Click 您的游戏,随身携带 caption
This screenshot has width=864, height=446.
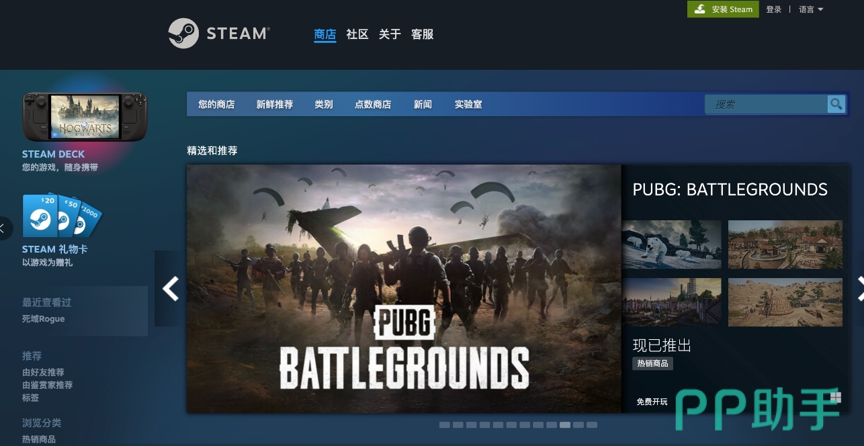pyautogui.click(x=60, y=167)
